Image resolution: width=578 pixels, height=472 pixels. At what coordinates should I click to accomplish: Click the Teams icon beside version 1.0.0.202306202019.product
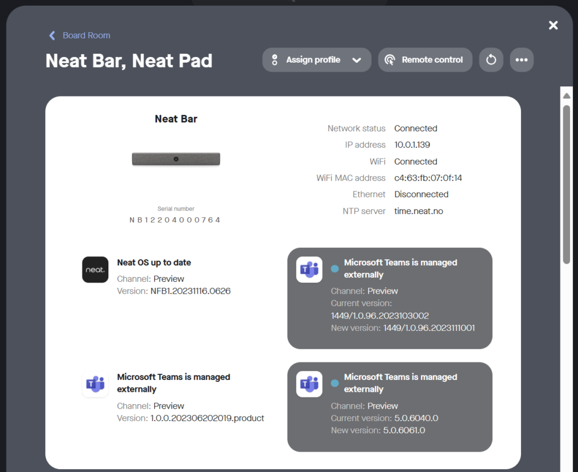click(95, 384)
